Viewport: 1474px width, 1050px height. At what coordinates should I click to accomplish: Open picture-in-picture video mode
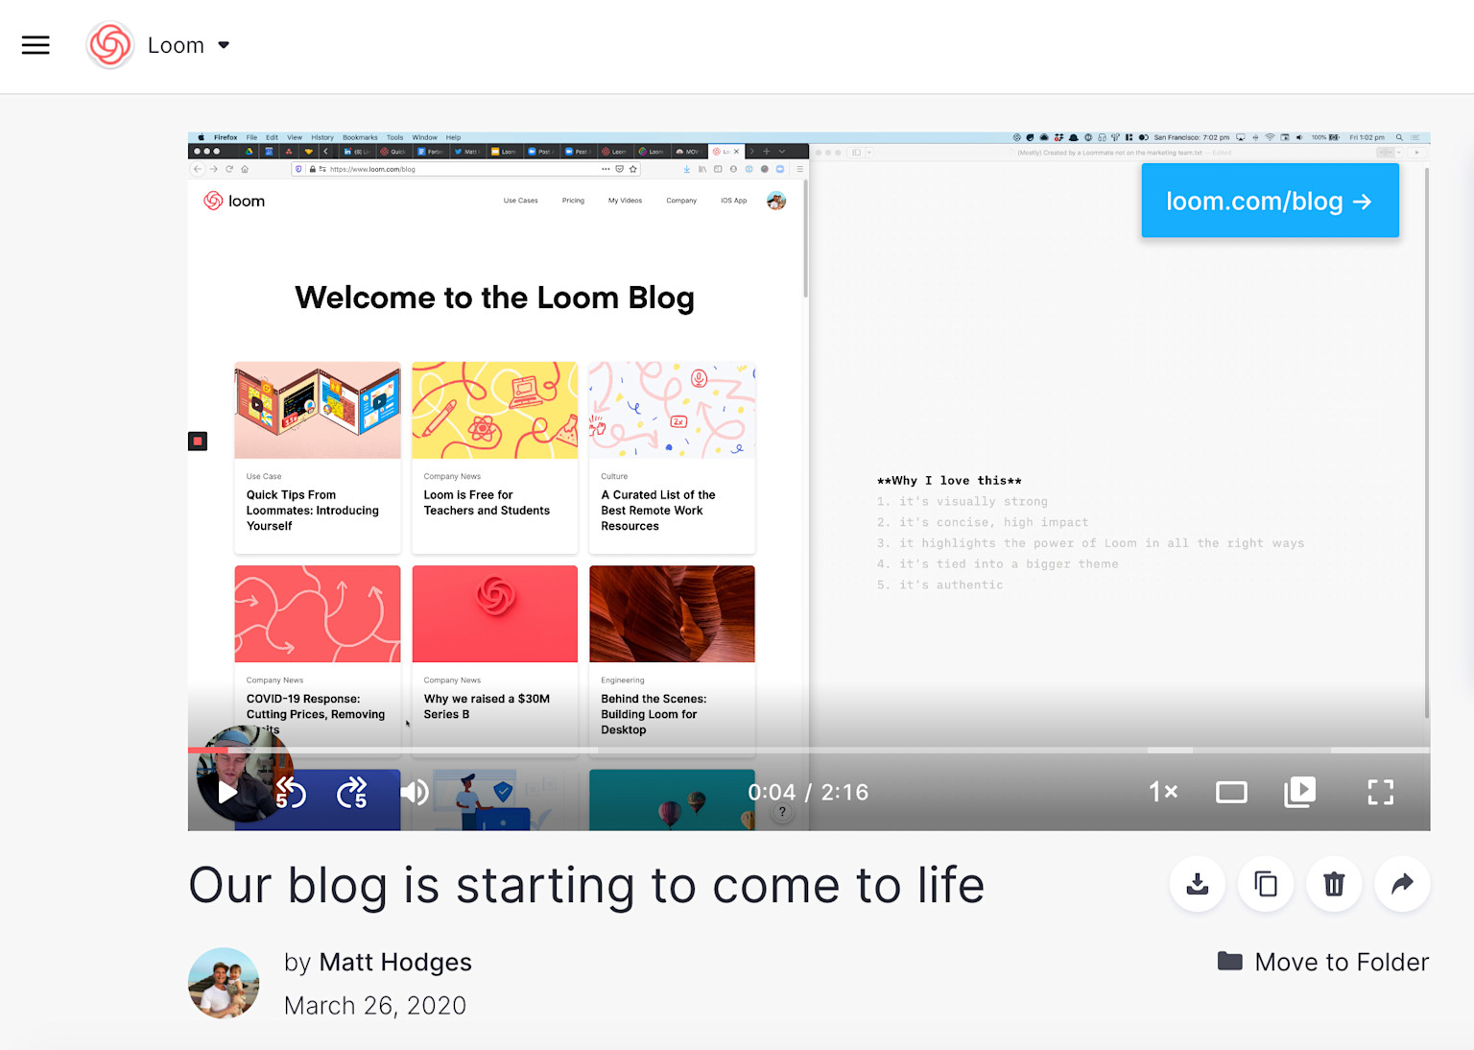click(x=1300, y=792)
